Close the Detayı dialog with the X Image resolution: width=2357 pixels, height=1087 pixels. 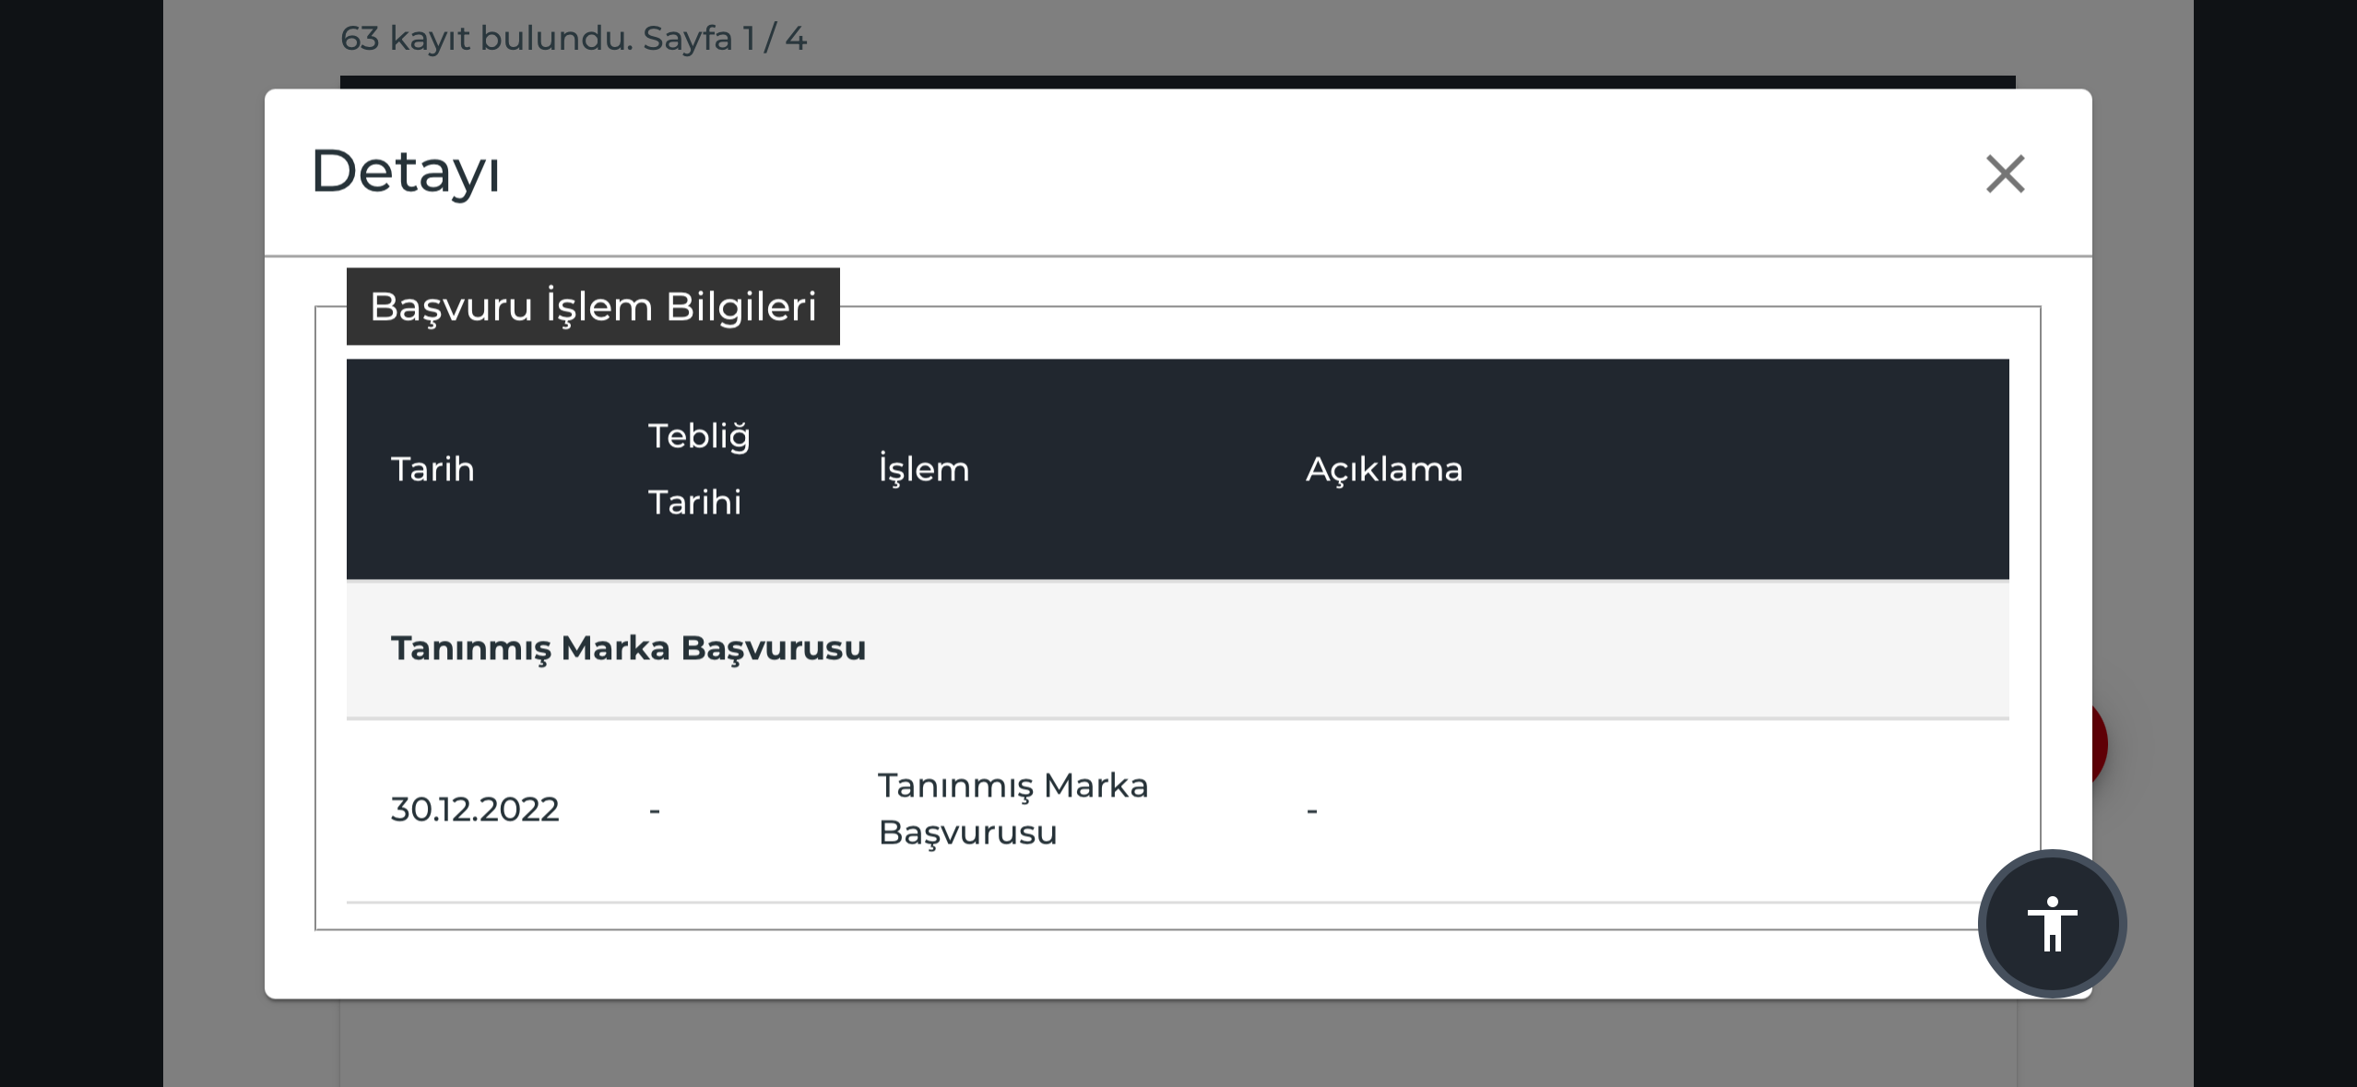pyautogui.click(x=2005, y=173)
